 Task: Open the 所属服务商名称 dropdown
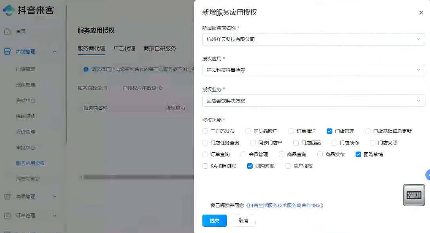[313, 39]
